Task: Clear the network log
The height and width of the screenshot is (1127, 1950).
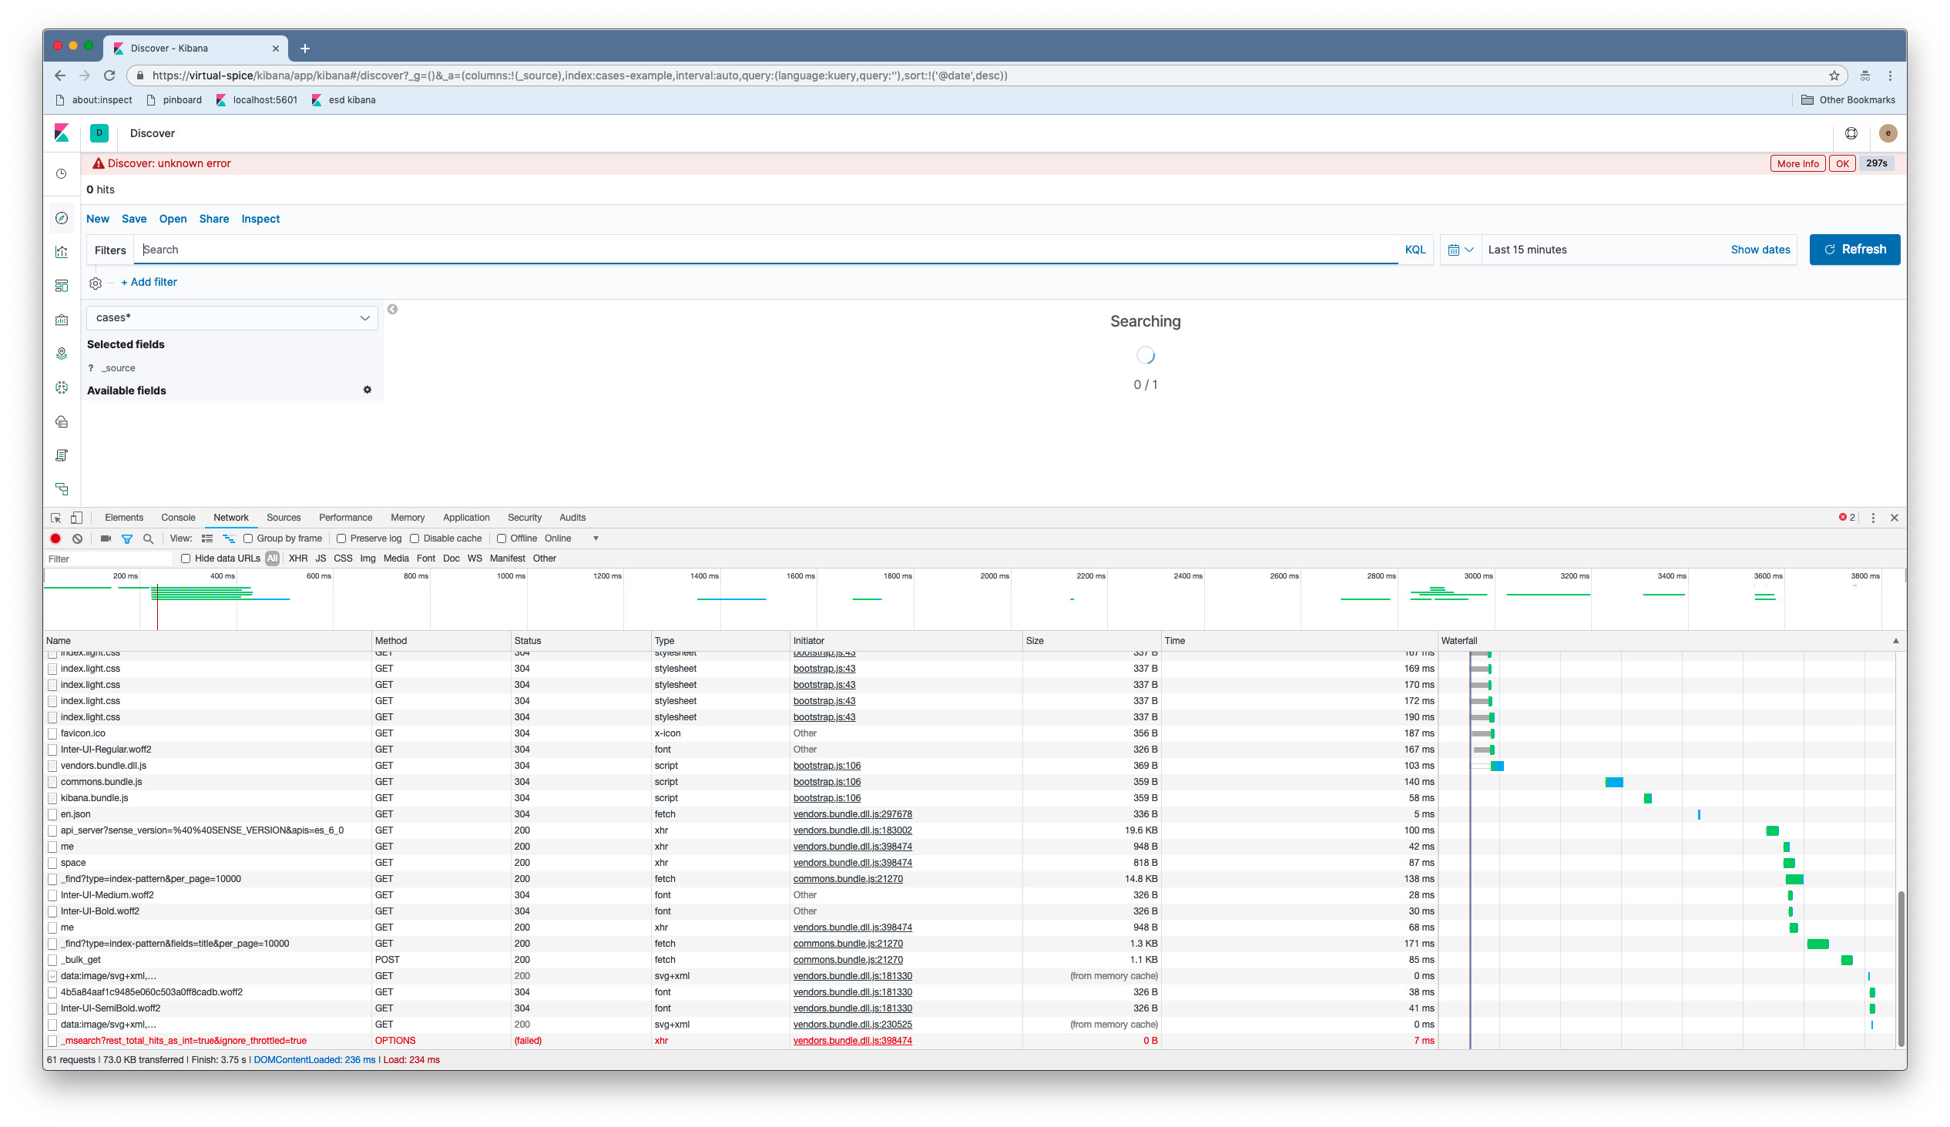Action: [77, 538]
